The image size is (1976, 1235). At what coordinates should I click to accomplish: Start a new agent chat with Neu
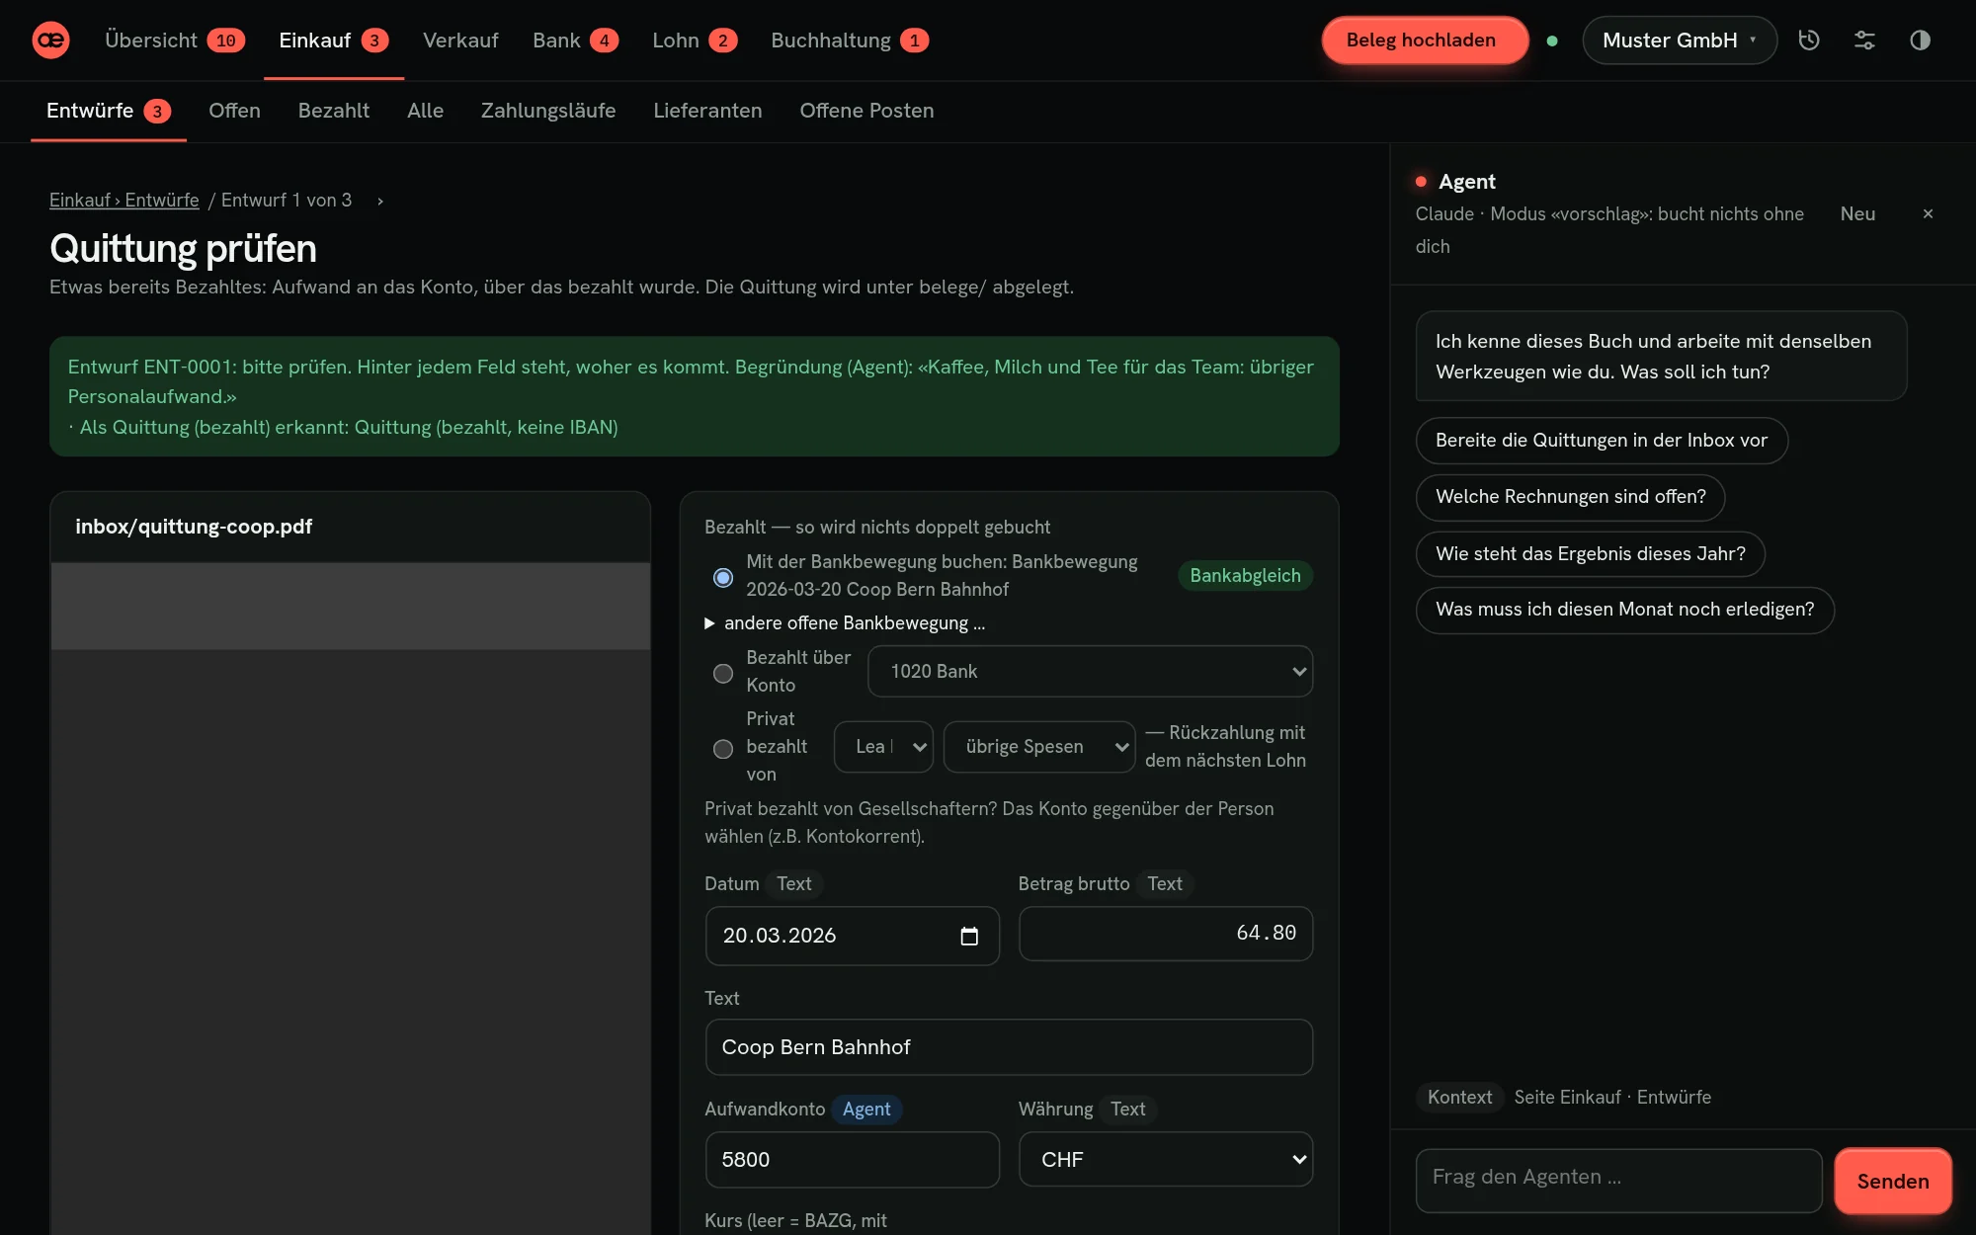(1857, 213)
